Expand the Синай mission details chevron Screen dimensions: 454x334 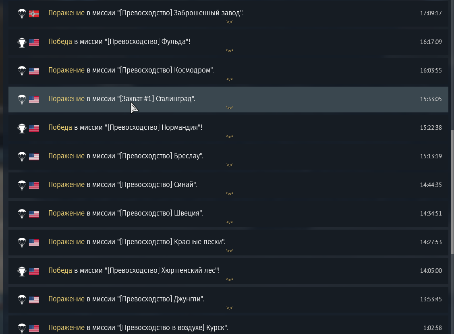[x=230, y=193]
